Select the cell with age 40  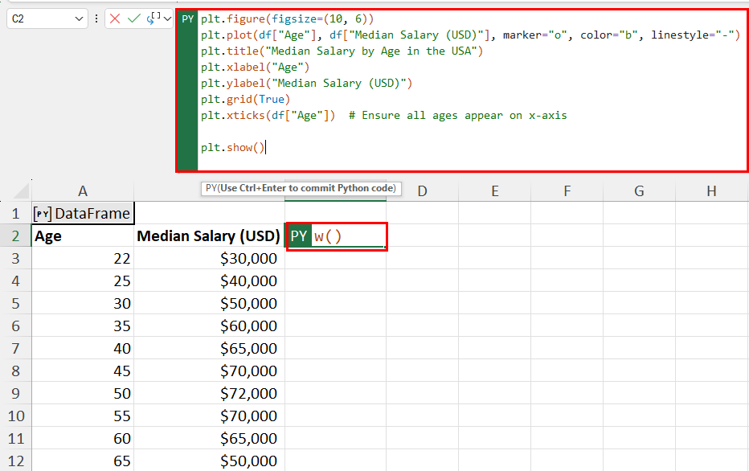(83, 348)
